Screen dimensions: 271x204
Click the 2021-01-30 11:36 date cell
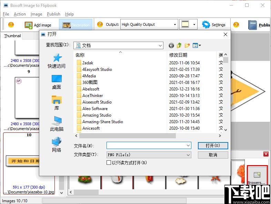click(x=184, y=109)
